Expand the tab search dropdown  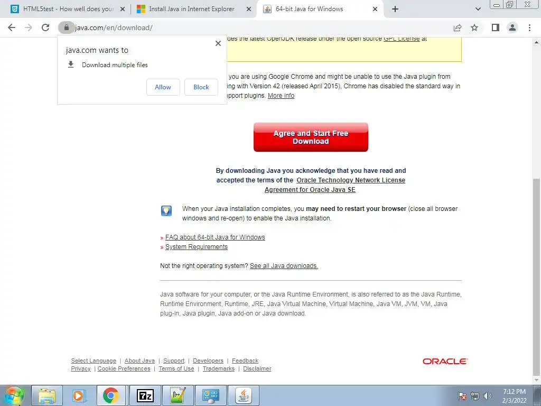pos(478,10)
